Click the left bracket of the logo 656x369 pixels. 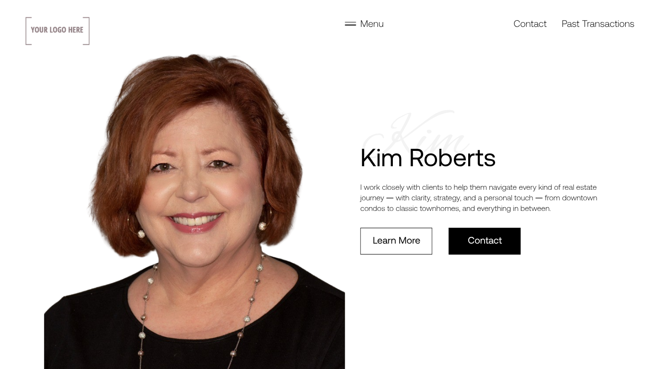click(28, 31)
